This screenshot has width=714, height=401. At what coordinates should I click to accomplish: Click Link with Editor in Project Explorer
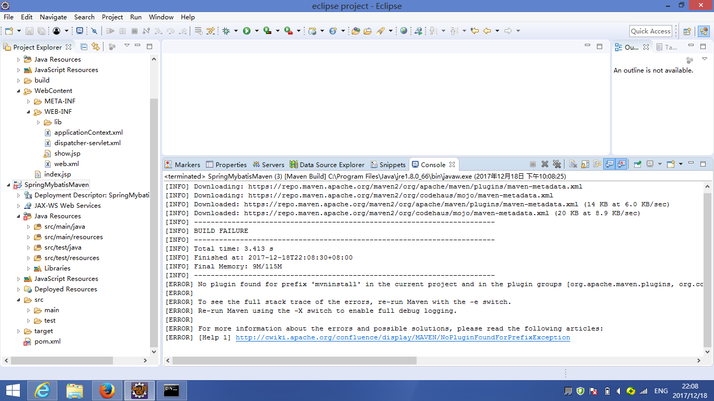click(x=95, y=46)
